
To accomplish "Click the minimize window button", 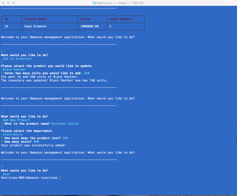I will [x=9, y=3].
